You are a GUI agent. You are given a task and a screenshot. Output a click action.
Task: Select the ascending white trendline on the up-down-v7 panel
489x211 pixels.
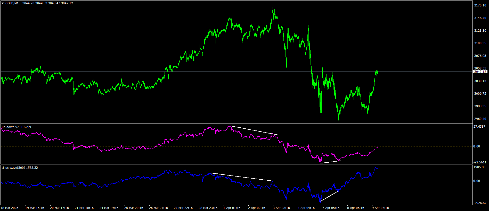[x=331, y=162]
